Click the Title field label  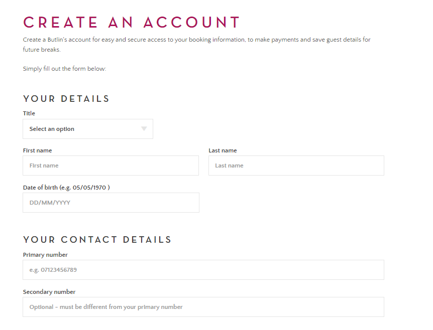29,113
